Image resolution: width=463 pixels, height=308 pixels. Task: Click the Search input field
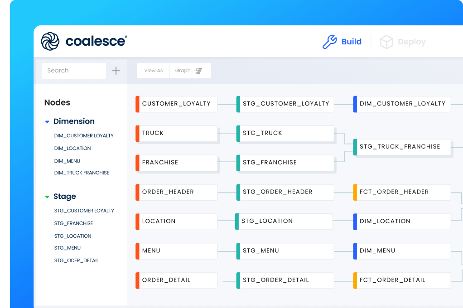pyautogui.click(x=74, y=71)
